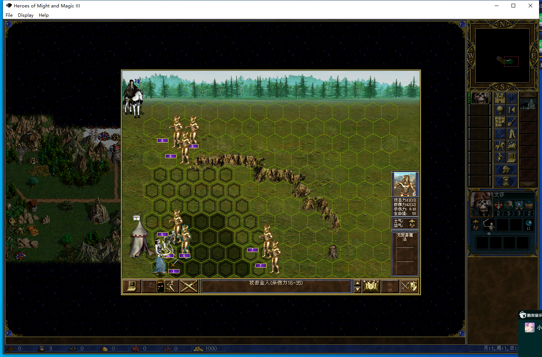This screenshot has width=542, height=357.
Task: Click the move hero horseman icon
Action: point(500,146)
